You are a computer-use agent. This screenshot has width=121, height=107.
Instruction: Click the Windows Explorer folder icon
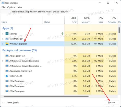coord(7,44)
